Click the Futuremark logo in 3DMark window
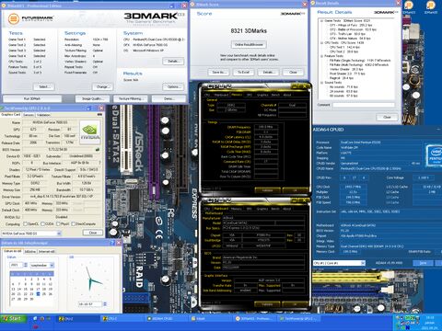Screen dimensions: 442x331 [x=30, y=19]
